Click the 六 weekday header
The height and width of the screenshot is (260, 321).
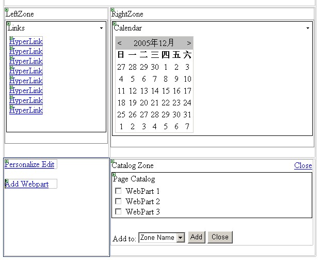coord(187,55)
